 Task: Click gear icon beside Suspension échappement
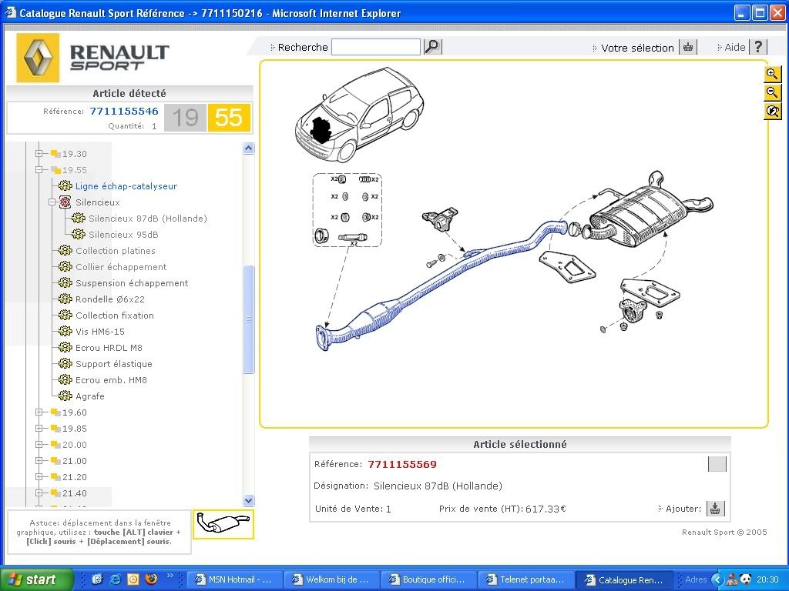[65, 283]
